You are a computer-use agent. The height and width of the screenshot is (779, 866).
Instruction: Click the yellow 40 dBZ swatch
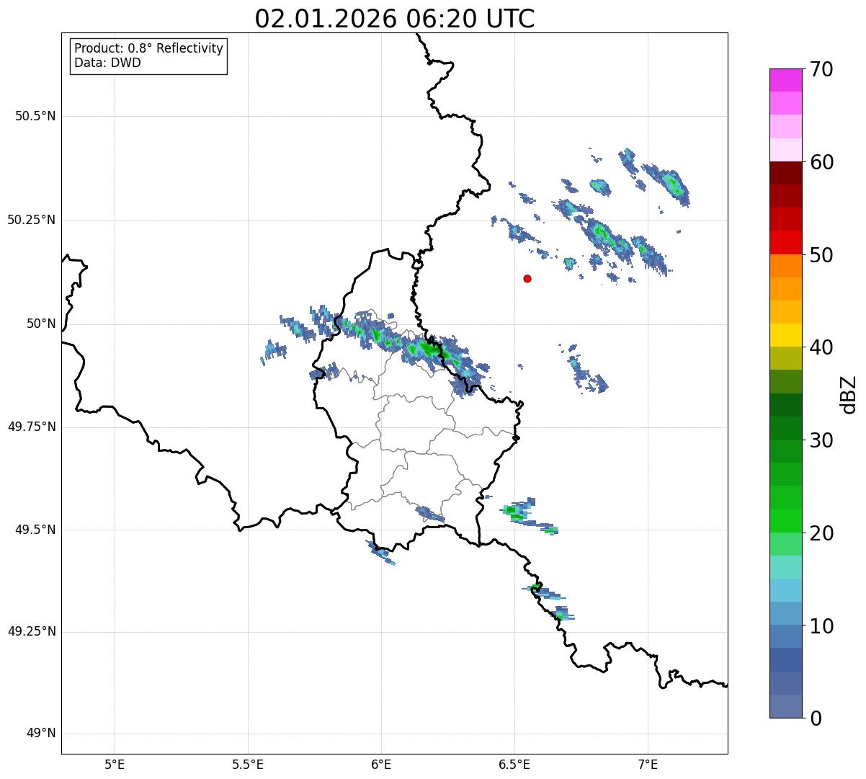pyautogui.click(x=785, y=335)
